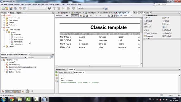Viewport: 181px width, 102px height.
Task: Click the stop build icon in Output
Action: [x=57, y=78]
